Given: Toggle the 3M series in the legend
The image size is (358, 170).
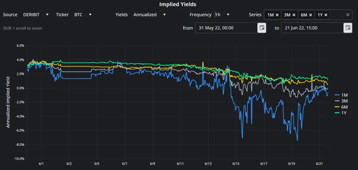Looking at the screenshot, I should pos(341,101).
